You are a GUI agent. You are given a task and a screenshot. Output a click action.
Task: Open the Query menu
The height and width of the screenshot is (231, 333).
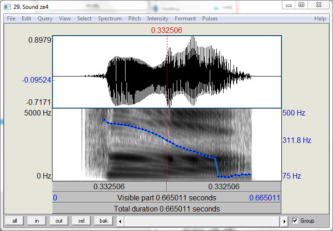point(45,19)
